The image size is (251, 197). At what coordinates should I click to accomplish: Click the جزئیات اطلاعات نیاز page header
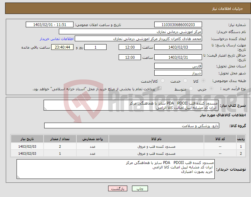pyautogui.click(x=227, y=9)
